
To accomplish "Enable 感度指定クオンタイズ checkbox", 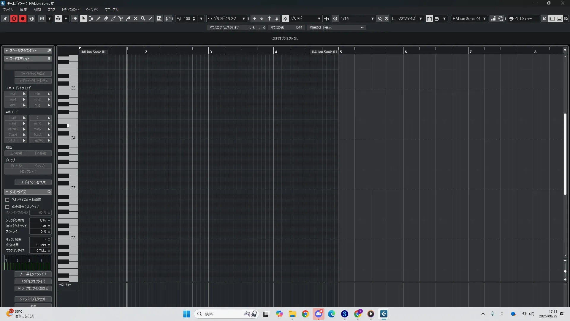I will point(7,207).
